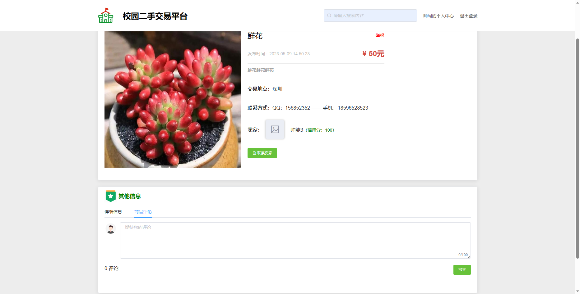Submit a comment via the 提交 button
The width and height of the screenshot is (580, 294).
coord(462,269)
